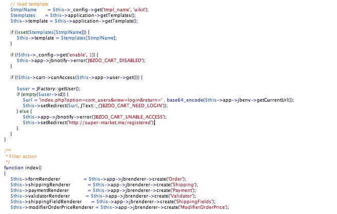Click the 'enable' config string
Screen dimensions: 337x214
[77, 55]
